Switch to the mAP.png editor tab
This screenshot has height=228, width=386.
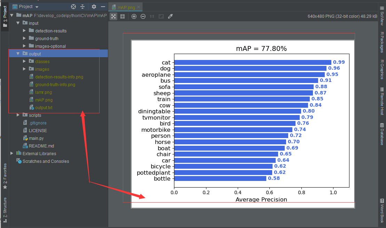126,7
